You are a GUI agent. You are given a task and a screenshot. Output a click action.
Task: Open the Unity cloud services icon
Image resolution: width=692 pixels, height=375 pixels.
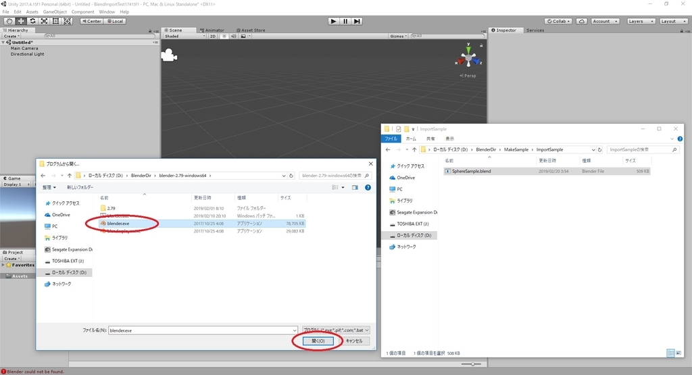(x=582, y=21)
